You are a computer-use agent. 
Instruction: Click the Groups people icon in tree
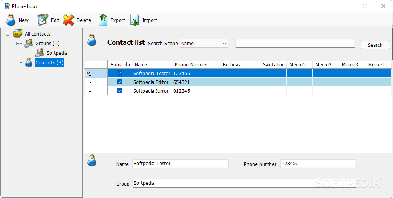[x=29, y=43]
